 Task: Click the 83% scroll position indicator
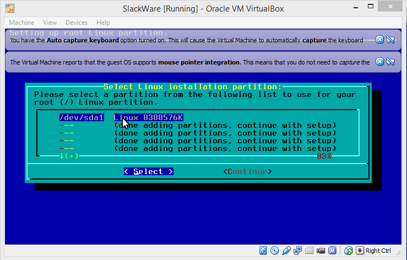324,156
